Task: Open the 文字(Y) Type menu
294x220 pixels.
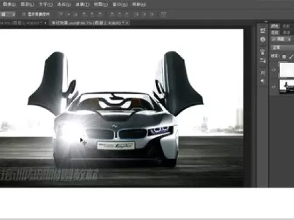Action: tap(46, 4)
